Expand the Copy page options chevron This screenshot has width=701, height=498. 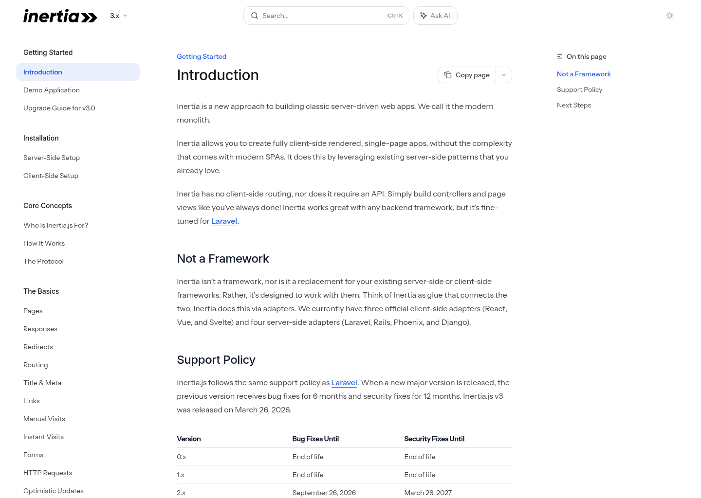click(x=504, y=75)
